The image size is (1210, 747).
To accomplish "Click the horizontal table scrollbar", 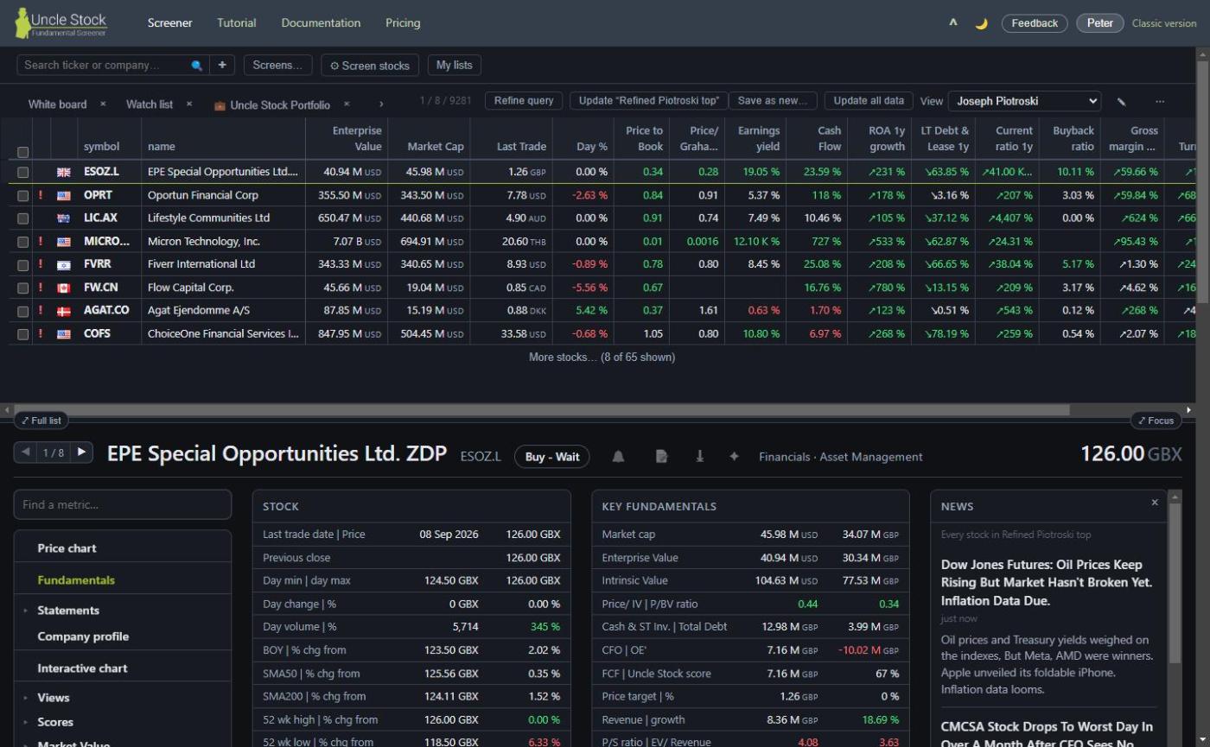I will tap(542, 410).
